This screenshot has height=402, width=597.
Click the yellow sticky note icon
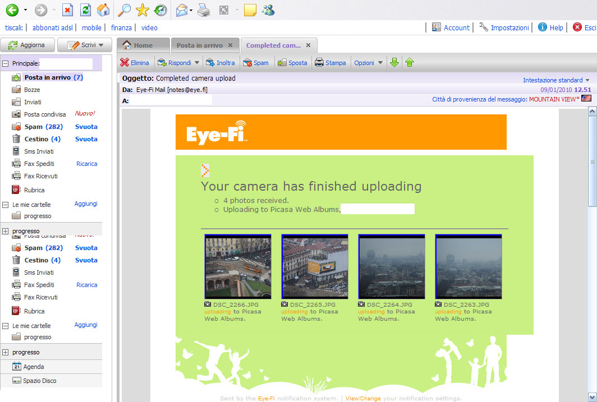pos(250,10)
